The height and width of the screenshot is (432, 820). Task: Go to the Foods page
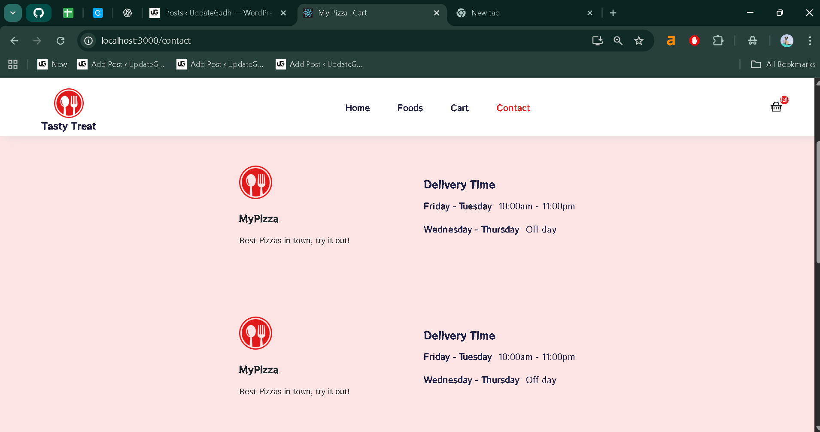tap(410, 108)
